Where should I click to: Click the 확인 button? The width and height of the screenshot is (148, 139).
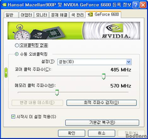72,133
